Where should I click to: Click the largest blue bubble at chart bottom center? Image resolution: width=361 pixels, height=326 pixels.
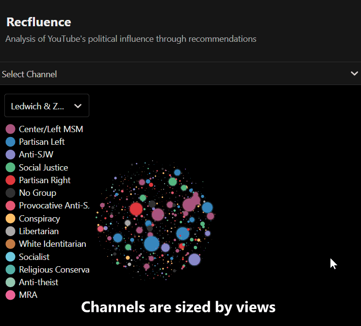coord(151,244)
